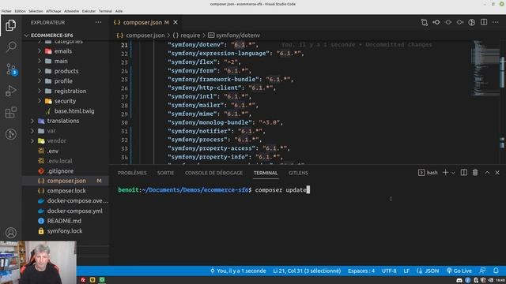The height and width of the screenshot is (284, 506).
Task: Kill the terminal with trash icon
Action: (x=475, y=173)
